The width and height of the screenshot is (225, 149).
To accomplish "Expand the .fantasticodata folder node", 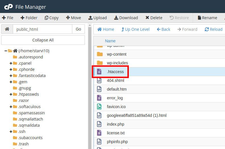I will tap(11, 76).
